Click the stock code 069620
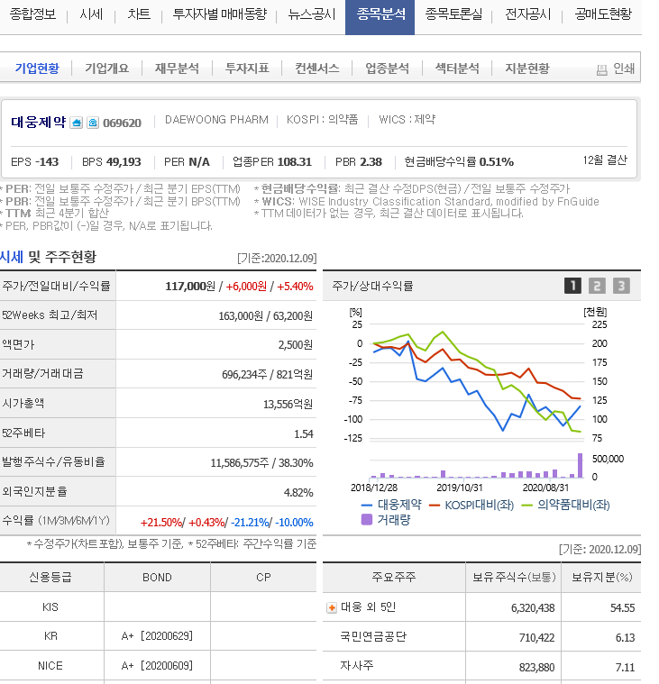Screen dimensions: 659x684 123,123
